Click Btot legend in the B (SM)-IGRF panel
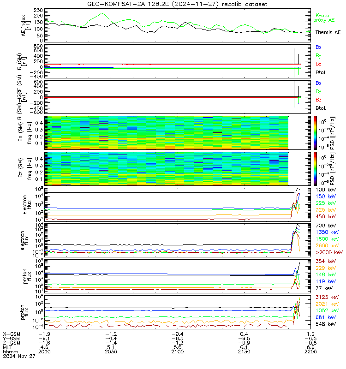The image size is (346, 369). click(x=321, y=108)
